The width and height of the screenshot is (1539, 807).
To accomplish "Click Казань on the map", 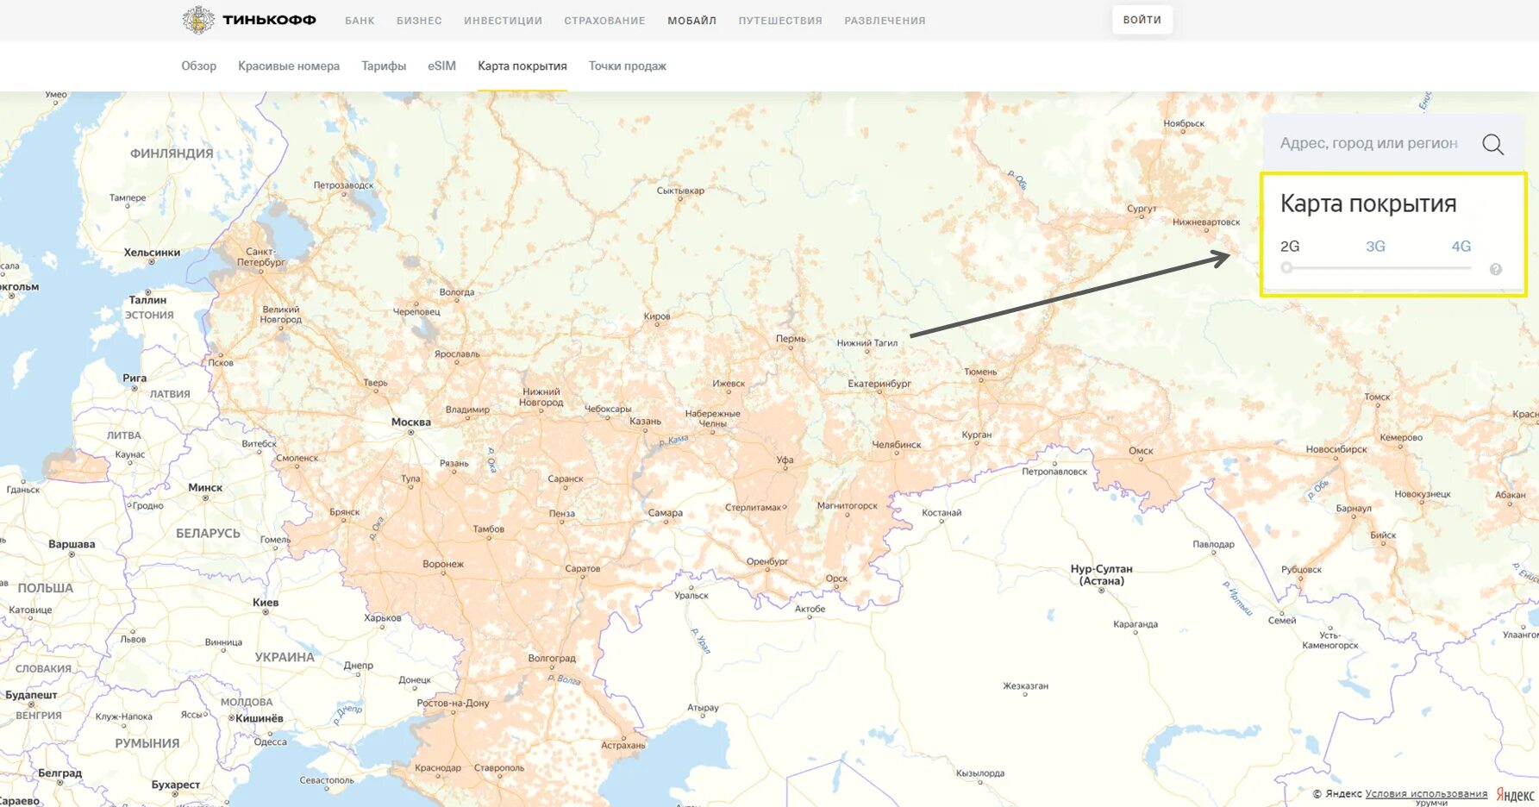I will tap(645, 422).
